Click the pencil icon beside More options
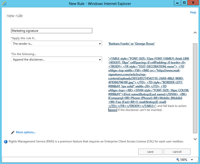200x164 pixels. point(12,132)
